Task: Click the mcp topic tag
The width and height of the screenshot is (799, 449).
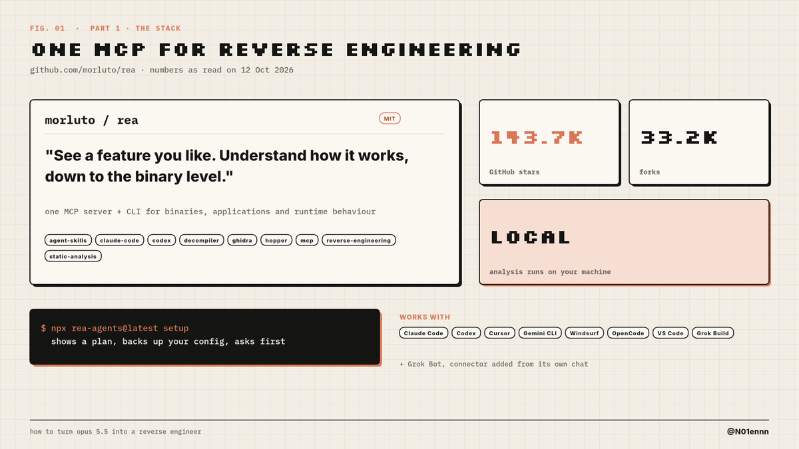Action: (x=307, y=240)
